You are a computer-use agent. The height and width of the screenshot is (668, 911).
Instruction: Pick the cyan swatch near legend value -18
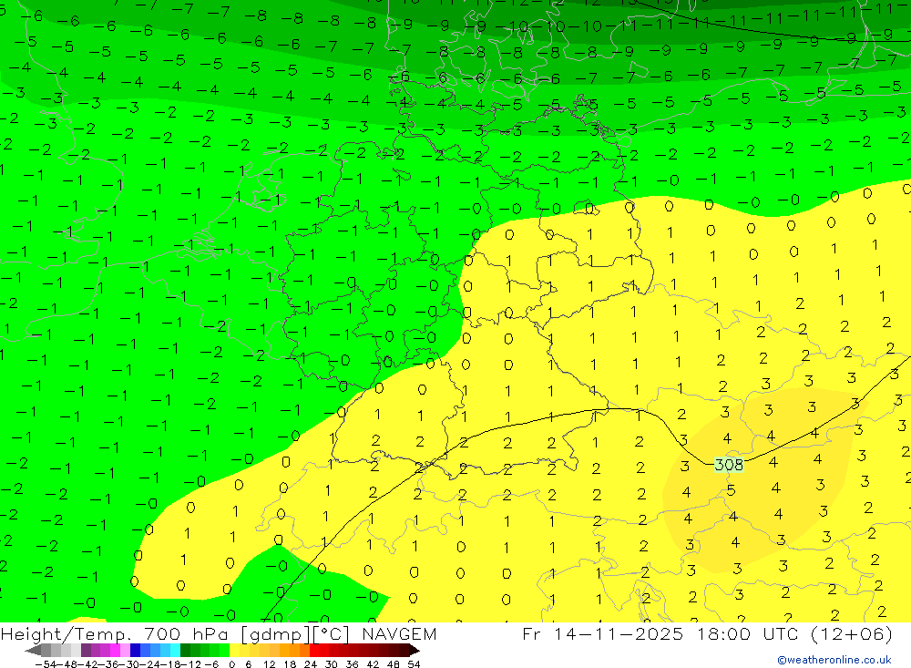click(175, 650)
